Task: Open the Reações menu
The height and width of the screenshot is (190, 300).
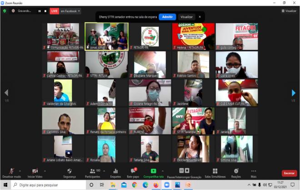Action: 236,172
